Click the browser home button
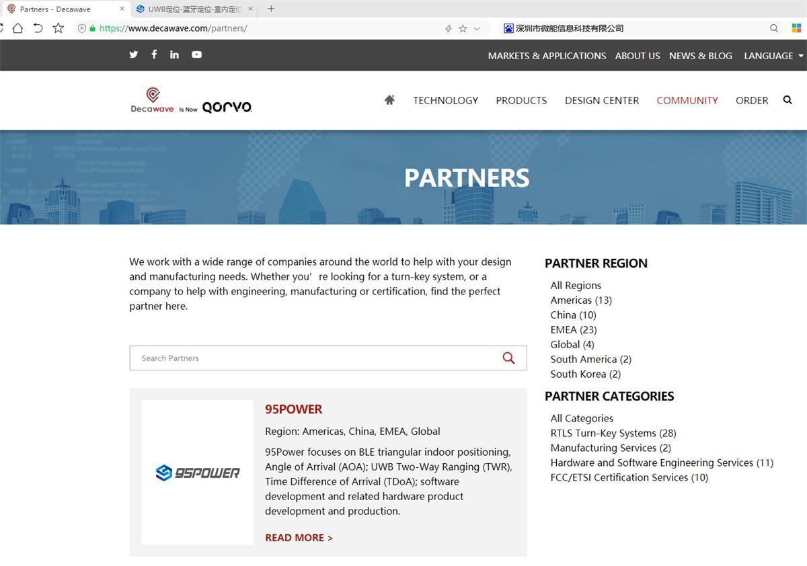Image resolution: width=807 pixels, height=566 pixels. [x=18, y=28]
